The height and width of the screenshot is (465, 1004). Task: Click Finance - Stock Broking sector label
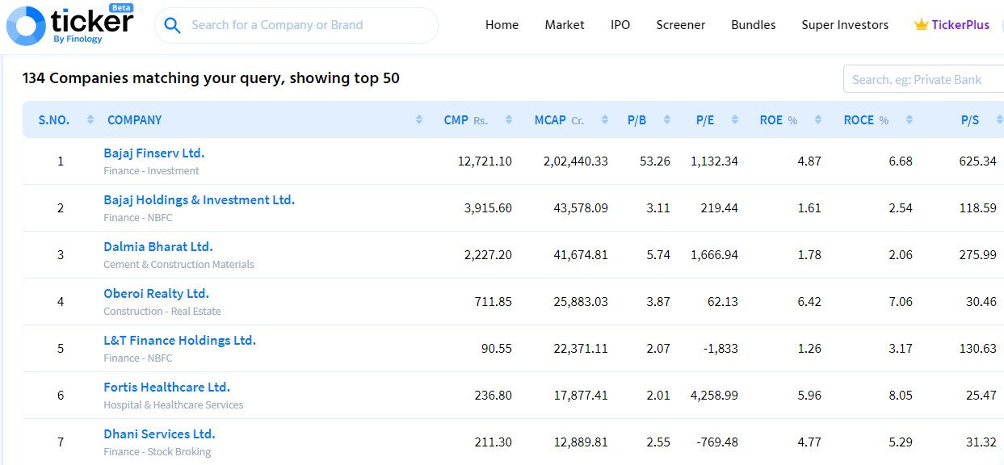coord(157,451)
